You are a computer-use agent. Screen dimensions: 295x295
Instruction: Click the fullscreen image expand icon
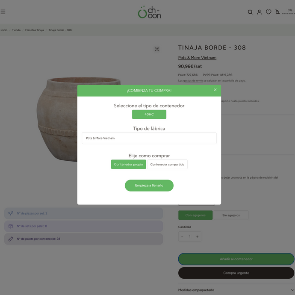[157, 49]
